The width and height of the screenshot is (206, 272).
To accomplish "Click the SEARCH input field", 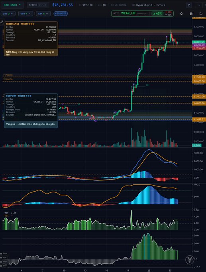I will coord(38,5).
